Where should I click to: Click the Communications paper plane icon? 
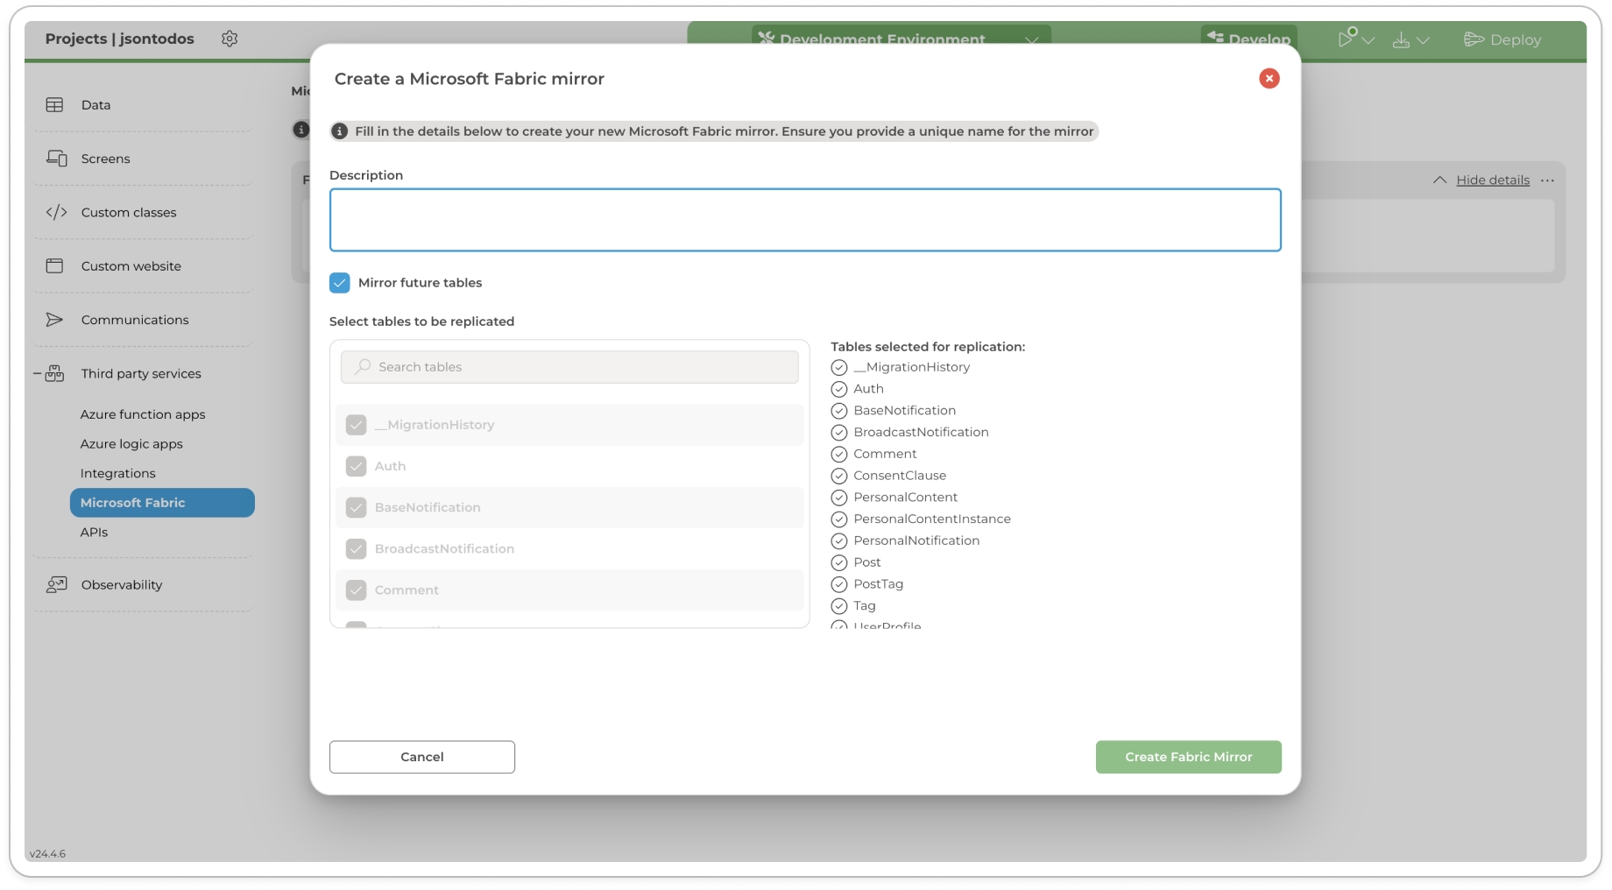tap(54, 320)
